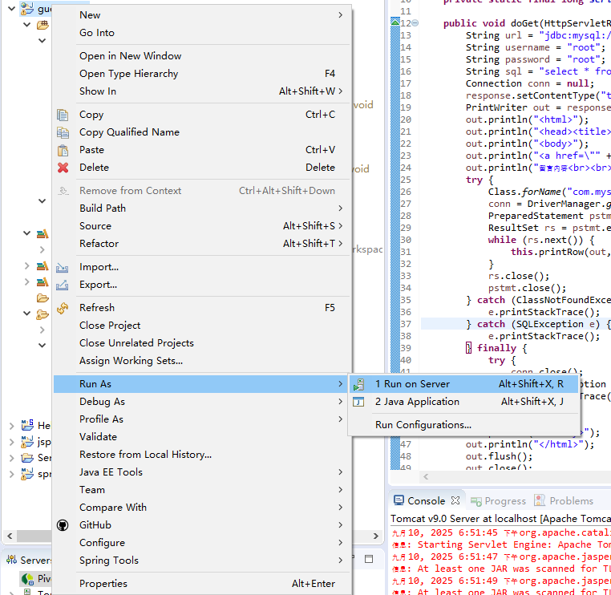This screenshot has width=611, height=595.
Task: Open the Compare With submenu
Action: click(202, 508)
